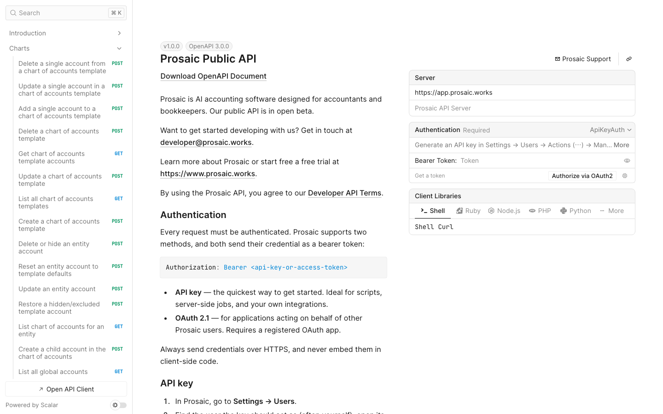Switch to the Shell tab

click(x=433, y=211)
